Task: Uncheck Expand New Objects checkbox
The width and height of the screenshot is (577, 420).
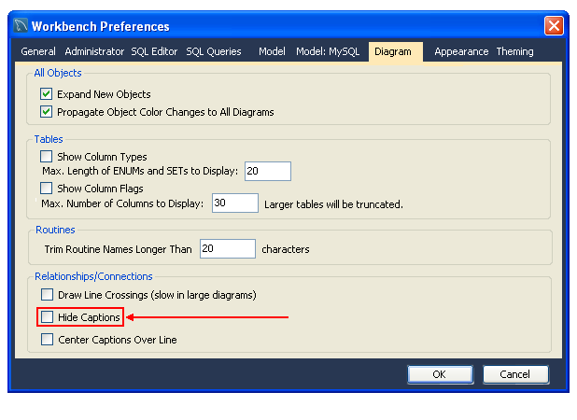Action: (47, 94)
